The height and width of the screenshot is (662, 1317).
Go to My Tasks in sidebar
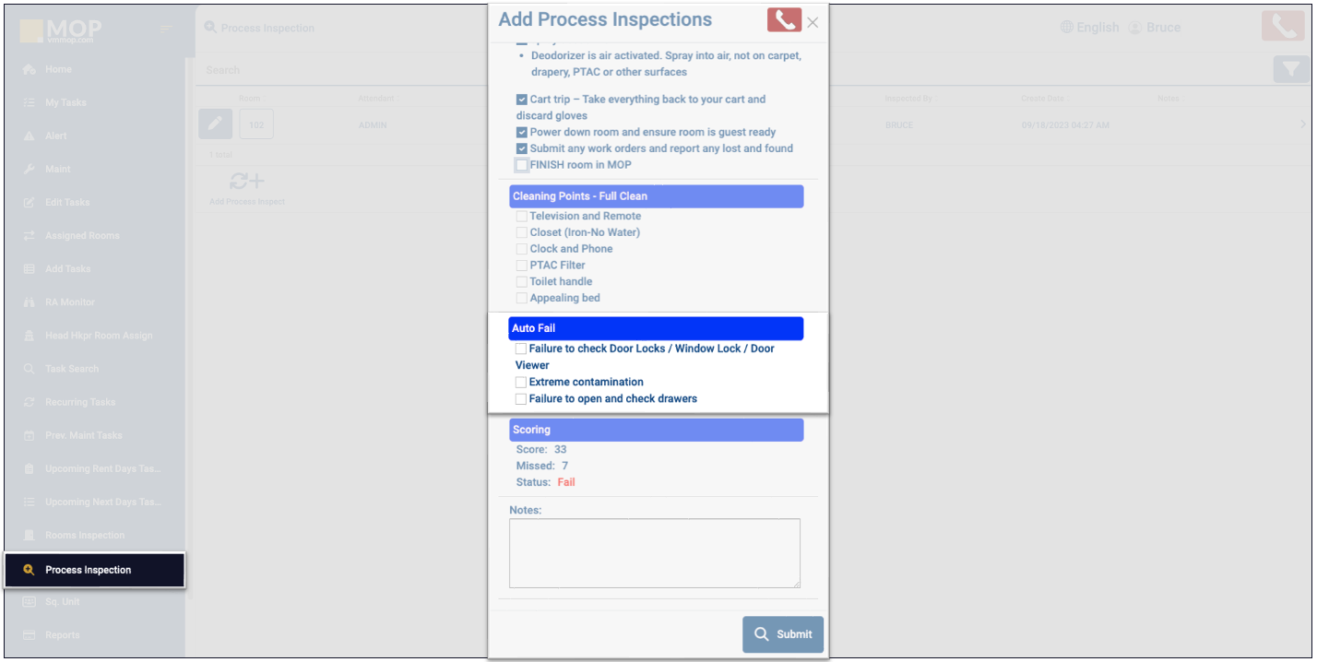65,102
